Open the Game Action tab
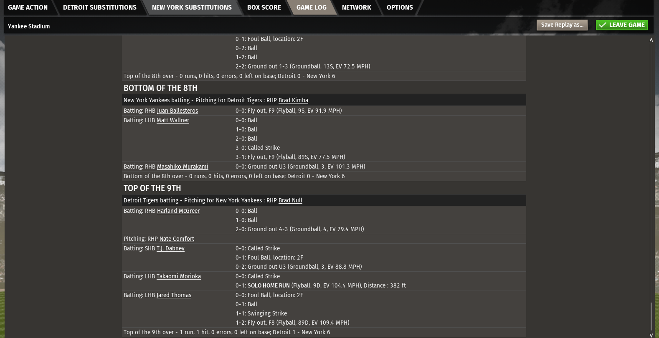 [28, 7]
